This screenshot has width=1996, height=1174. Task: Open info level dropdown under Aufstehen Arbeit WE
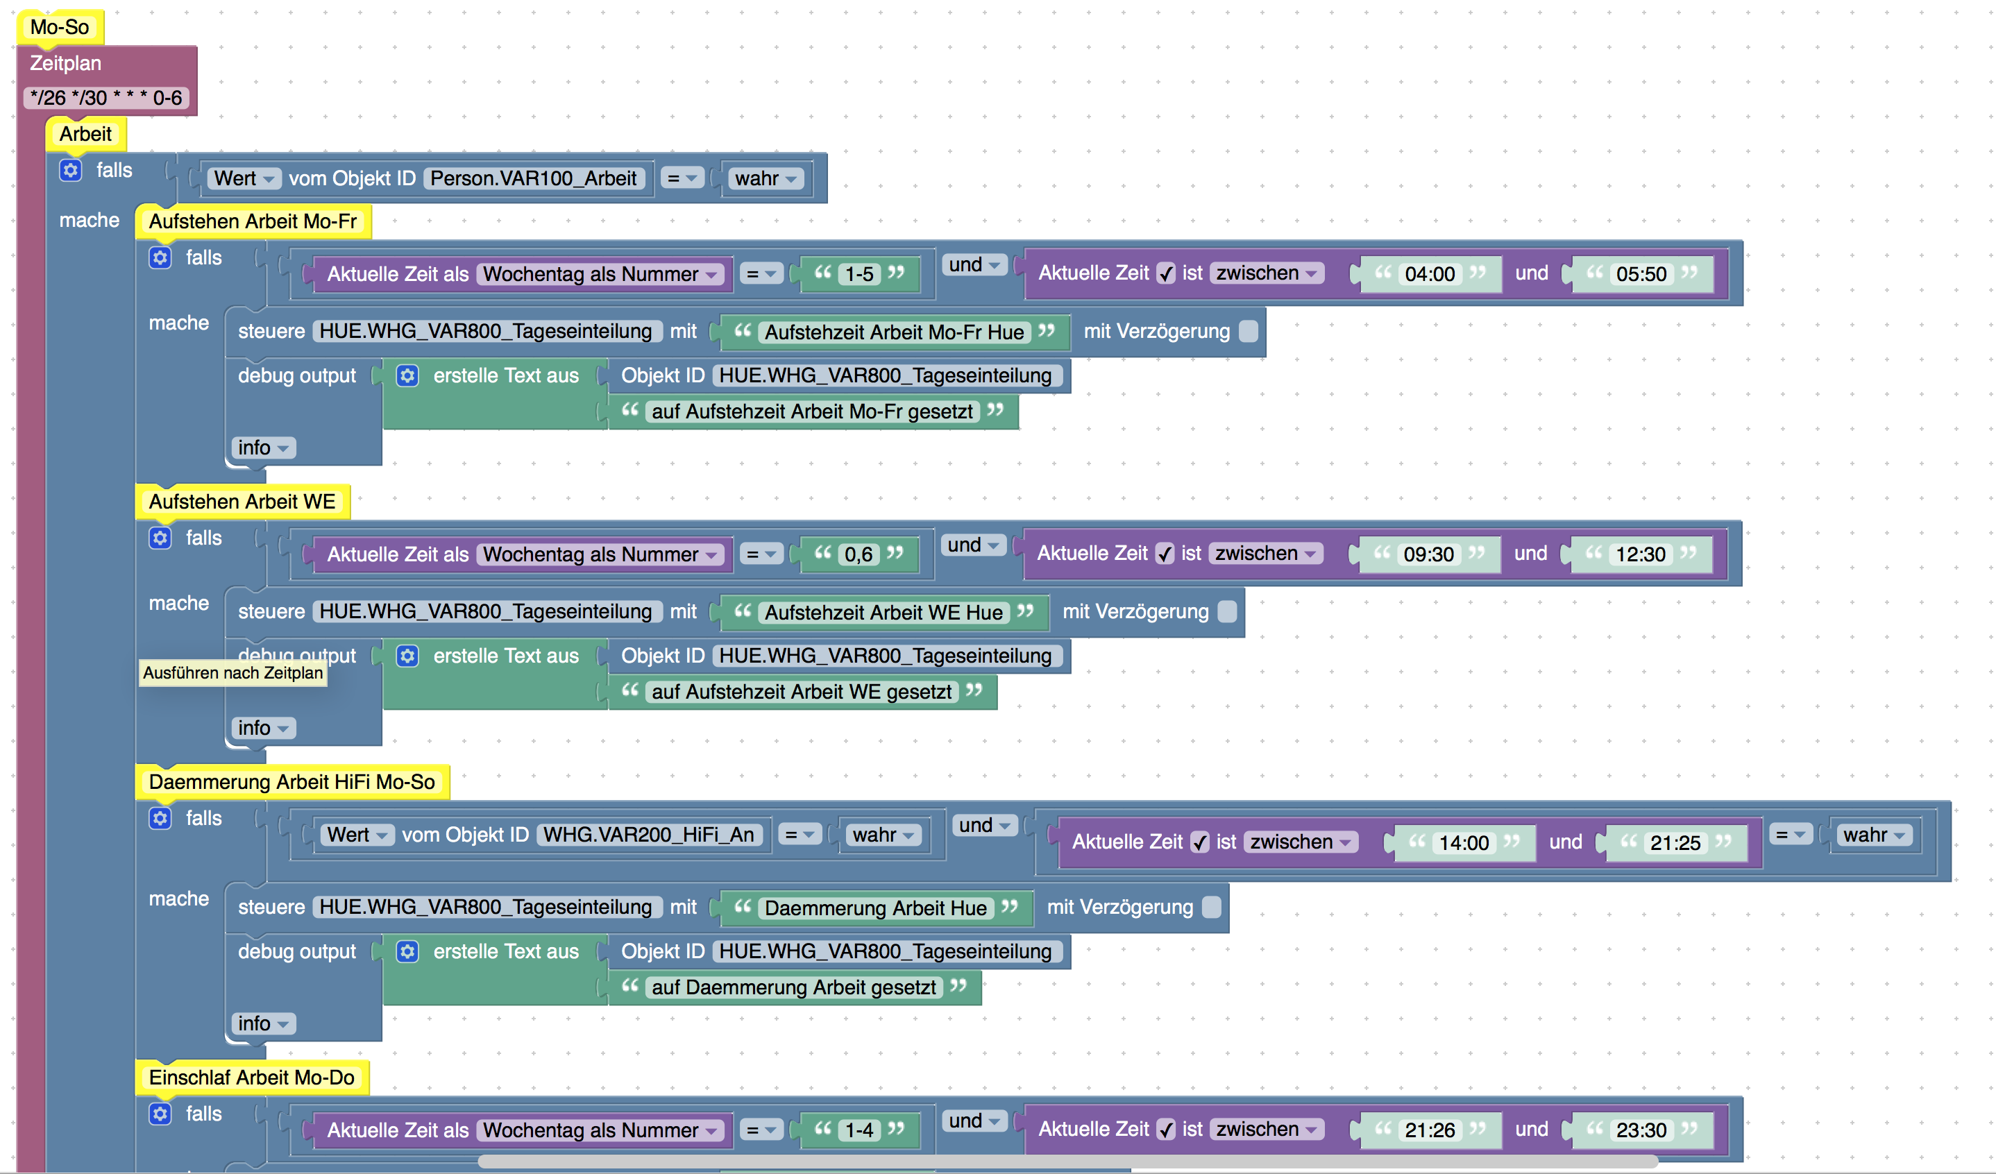click(263, 728)
